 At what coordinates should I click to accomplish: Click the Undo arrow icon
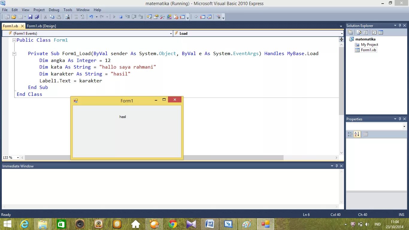(x=91, y=17)
